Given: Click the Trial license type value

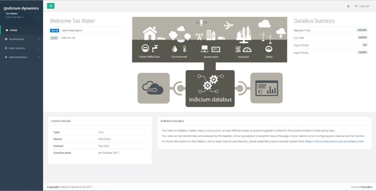Looking at the screenshot, I should point(101,132).
